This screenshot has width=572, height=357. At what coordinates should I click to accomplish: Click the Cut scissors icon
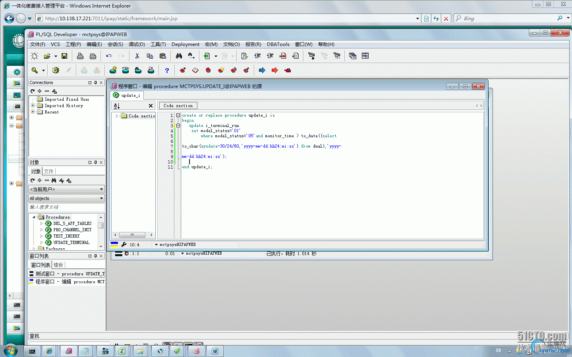[137, 56]
